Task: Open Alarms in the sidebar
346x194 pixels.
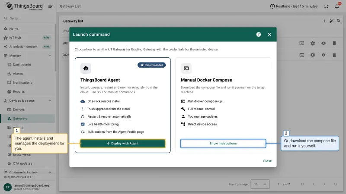Action: (x=28, y=74)
